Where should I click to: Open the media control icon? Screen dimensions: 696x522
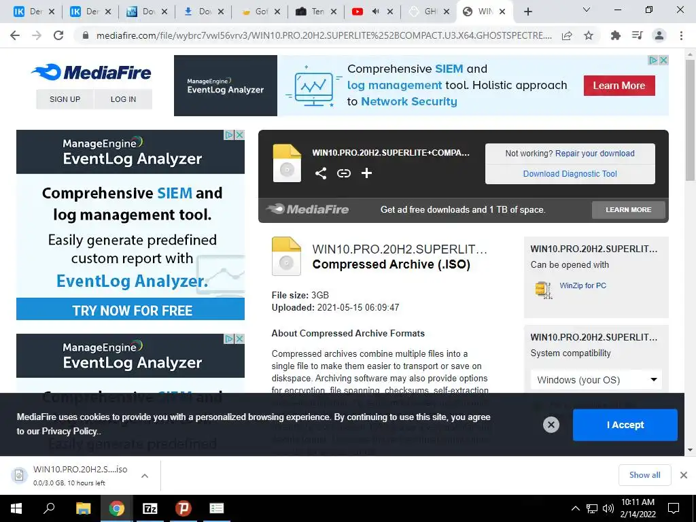pos(637,35)
